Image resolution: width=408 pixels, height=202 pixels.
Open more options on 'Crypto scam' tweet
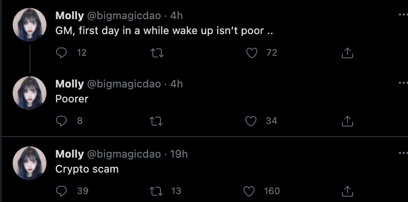point(403,153)
